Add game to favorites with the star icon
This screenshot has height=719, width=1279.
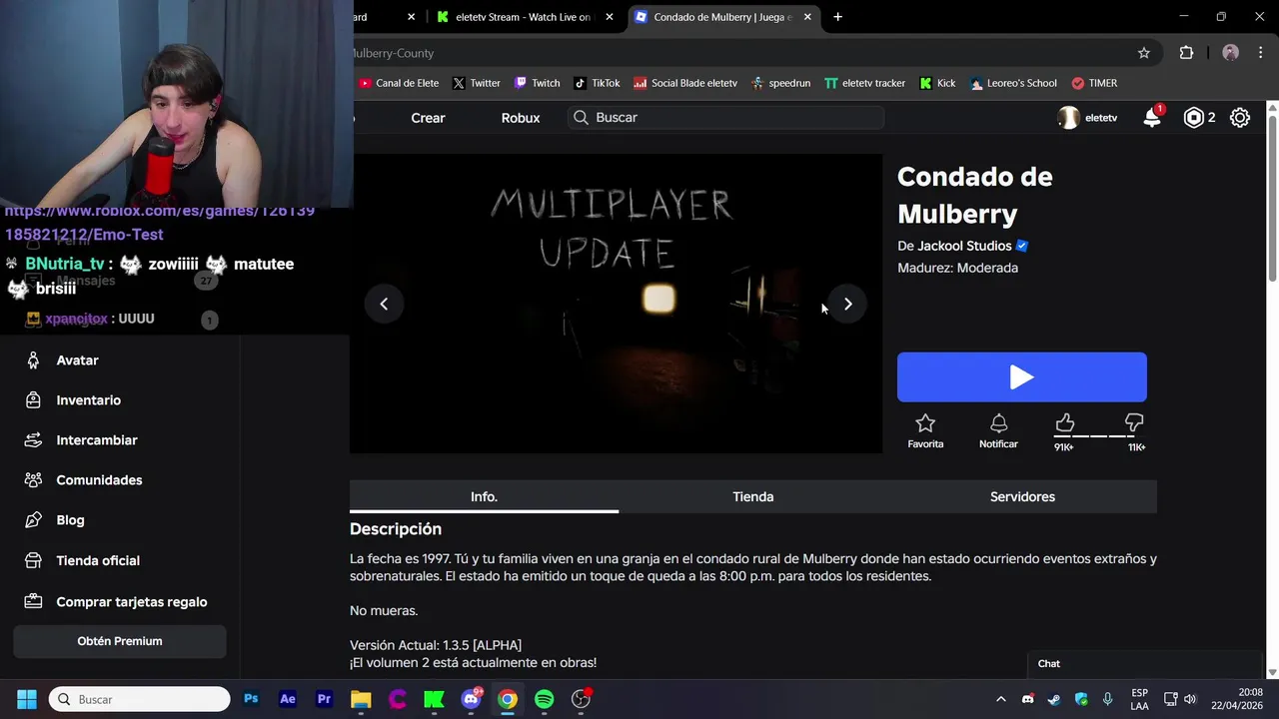(925, 423)
